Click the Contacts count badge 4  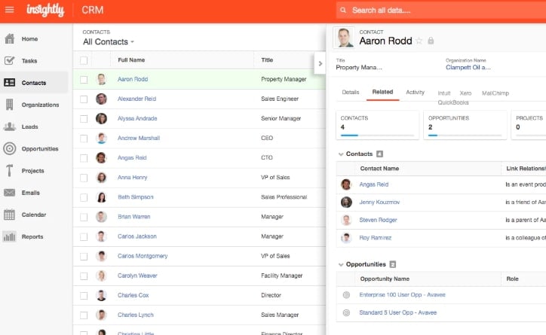379,154
